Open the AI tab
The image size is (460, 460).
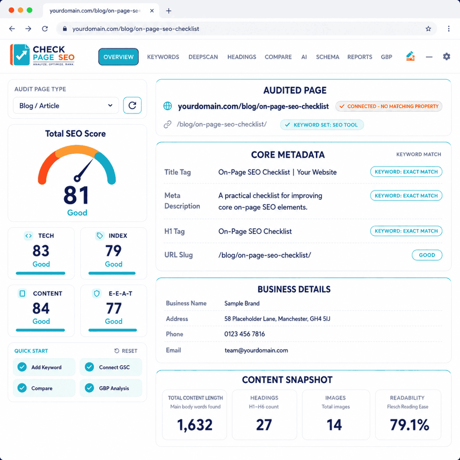[304, 57]
